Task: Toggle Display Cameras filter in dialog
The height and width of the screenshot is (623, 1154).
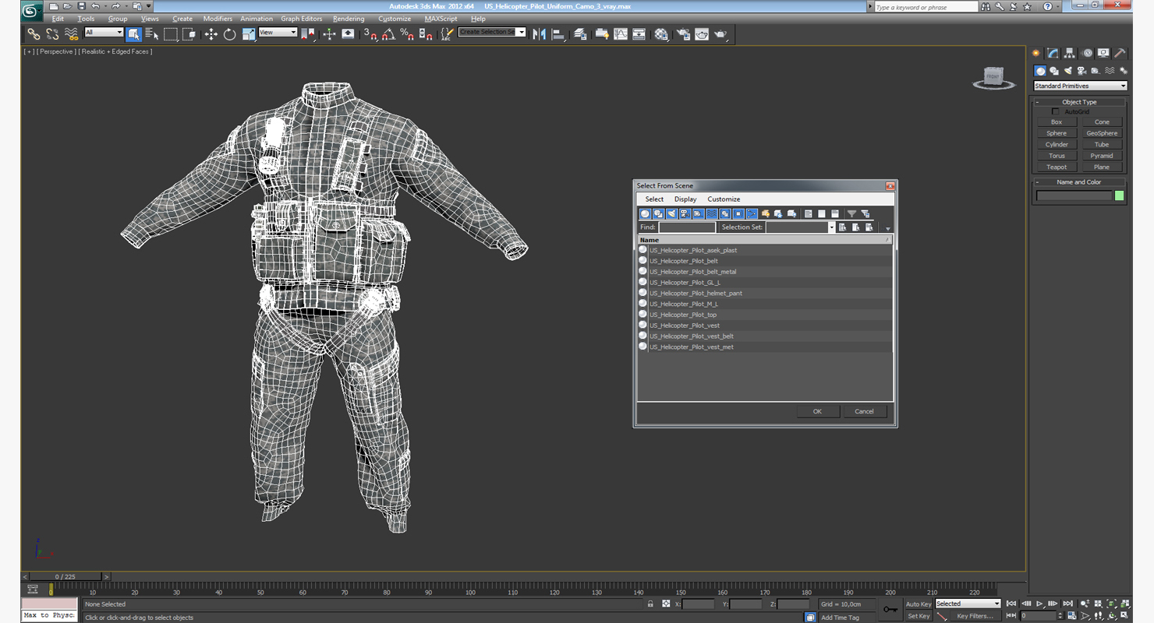Action: point(685,214)
